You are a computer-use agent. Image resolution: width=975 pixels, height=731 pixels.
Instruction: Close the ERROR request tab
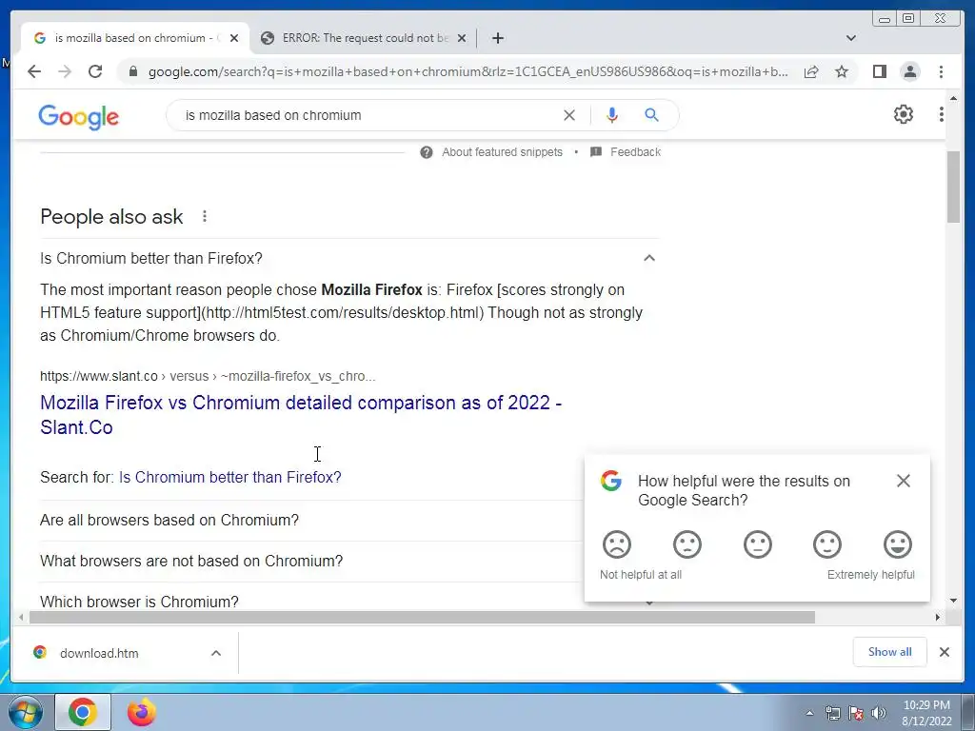click(462, 38)
